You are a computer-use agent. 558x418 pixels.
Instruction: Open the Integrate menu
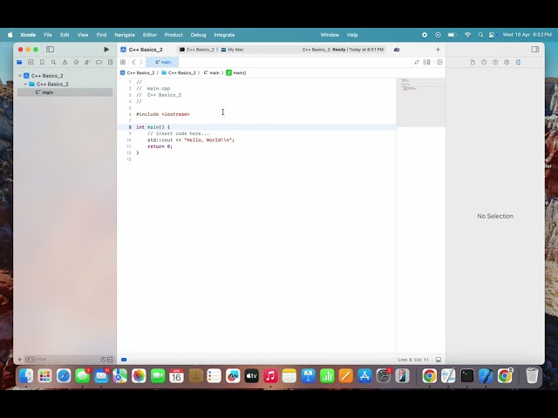[224, 35]
